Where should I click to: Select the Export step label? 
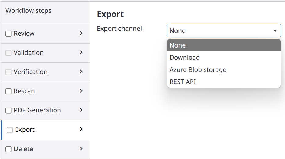25,129
